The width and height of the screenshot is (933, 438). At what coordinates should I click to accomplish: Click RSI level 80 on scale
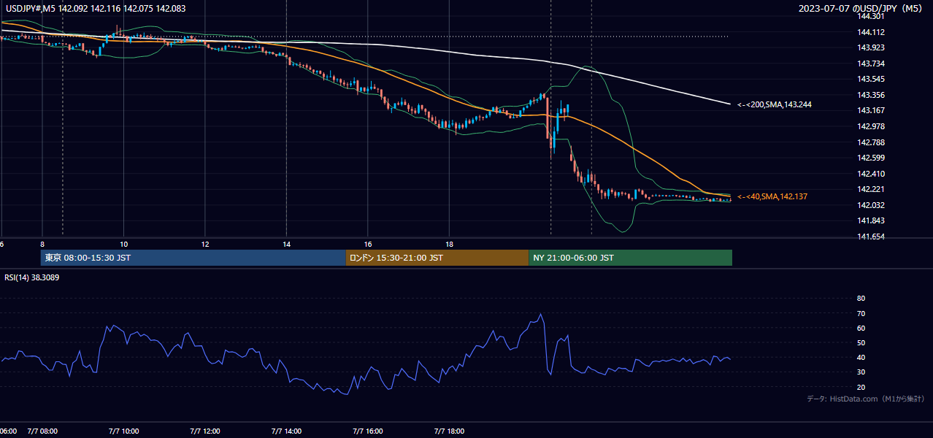tap(861, 299)
